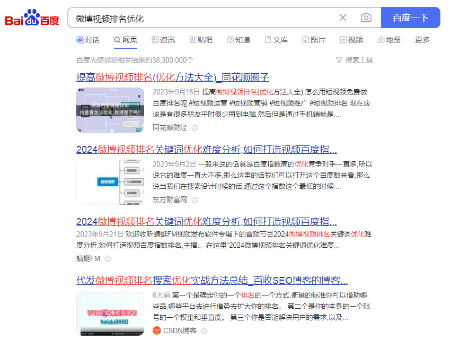Click the CSDN orange logo icon

tap(157, 331)
